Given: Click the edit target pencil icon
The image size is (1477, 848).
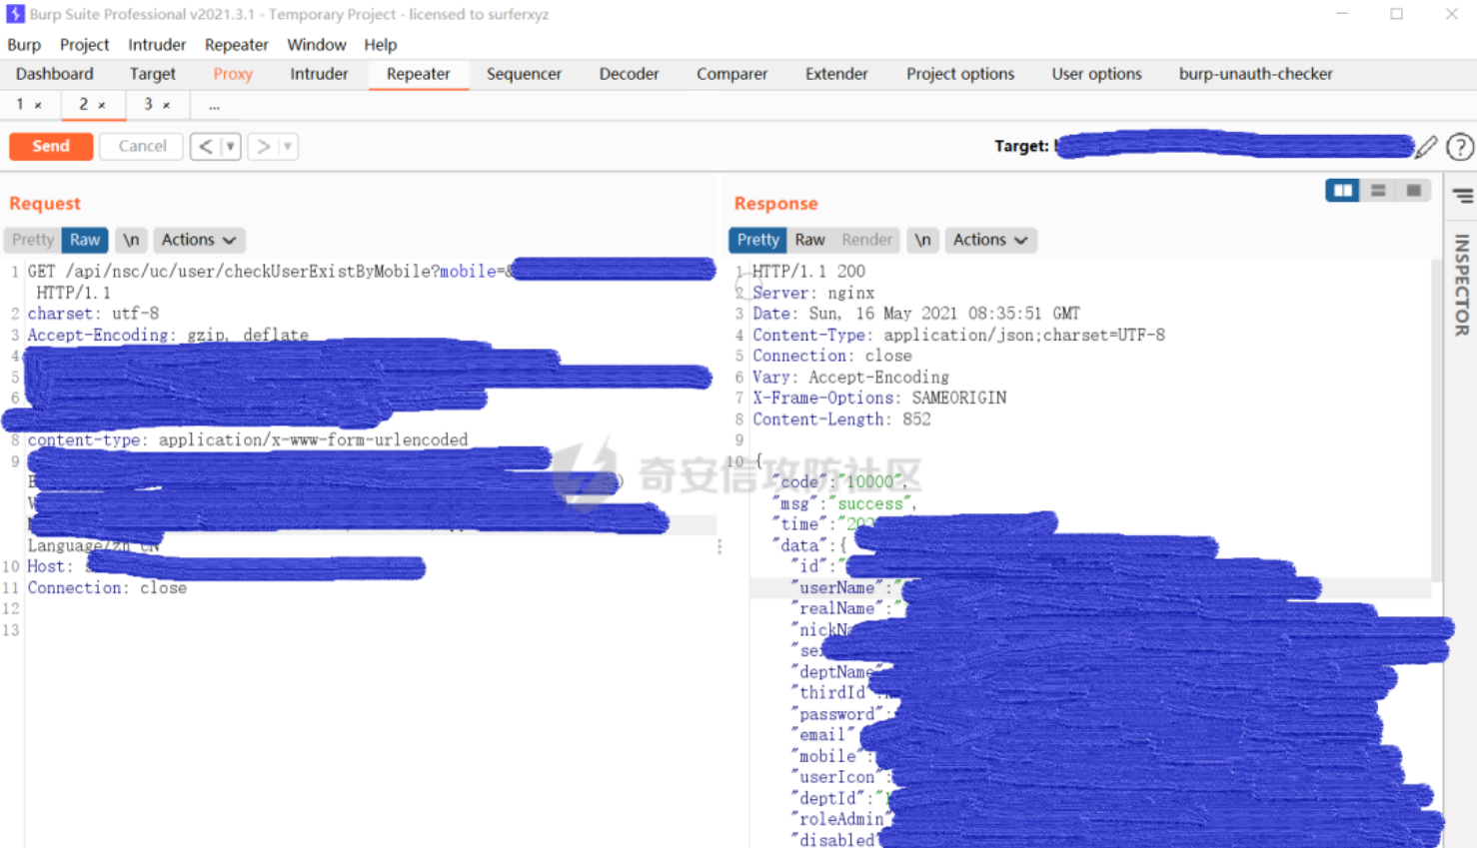Looking at the screenshot, I should pyautogui.click(x=1427, y=147).
